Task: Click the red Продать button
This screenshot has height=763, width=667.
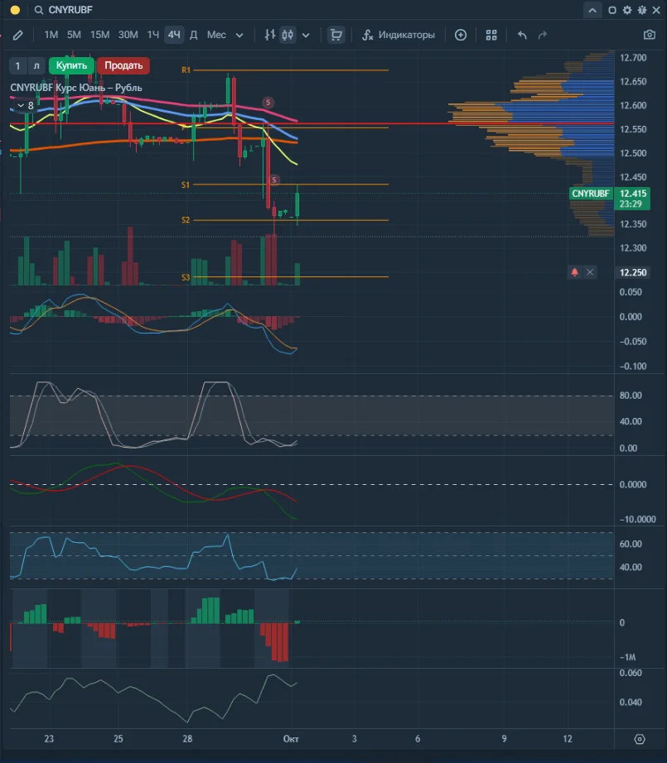Action: [x=123, y=65]
